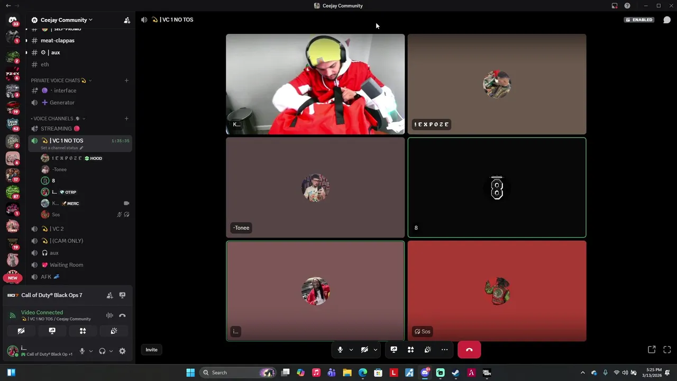The width and height of the screenshot is (677, 381).
Task: Open the Help question mark icon
Action: [627, 6]
